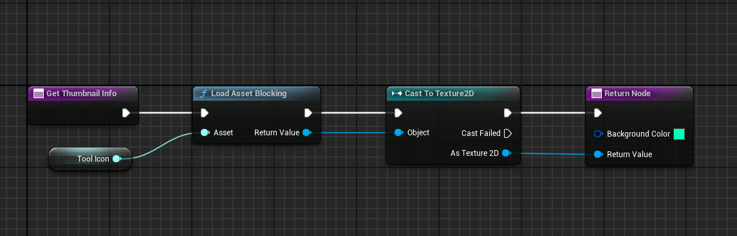Select the Cast To Texture2D node title
737x236 pixels.
pyautogui.click(x=439, y=94)
